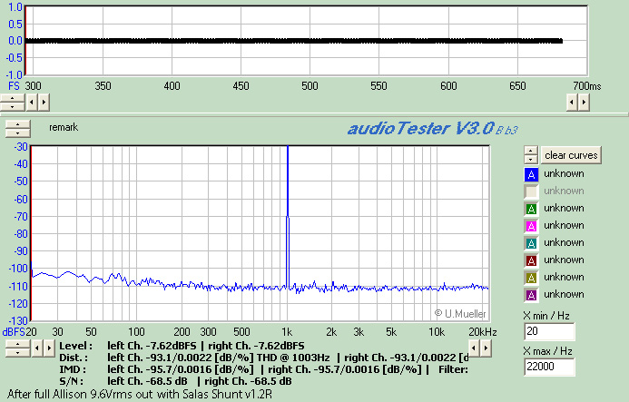Toggle the dark red A curve swatch
This screenshot has height=402, width=629.
[531, 260]
